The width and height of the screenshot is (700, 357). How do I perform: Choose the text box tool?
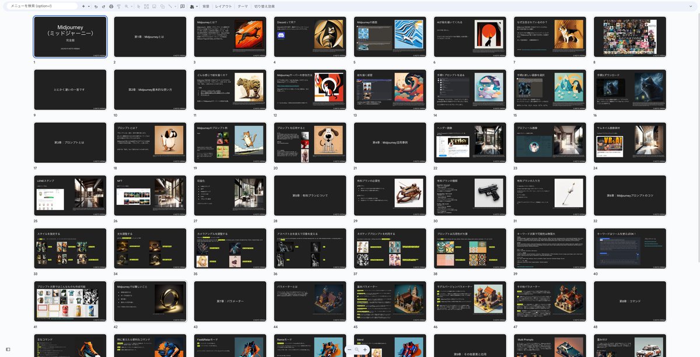point(146,6)
